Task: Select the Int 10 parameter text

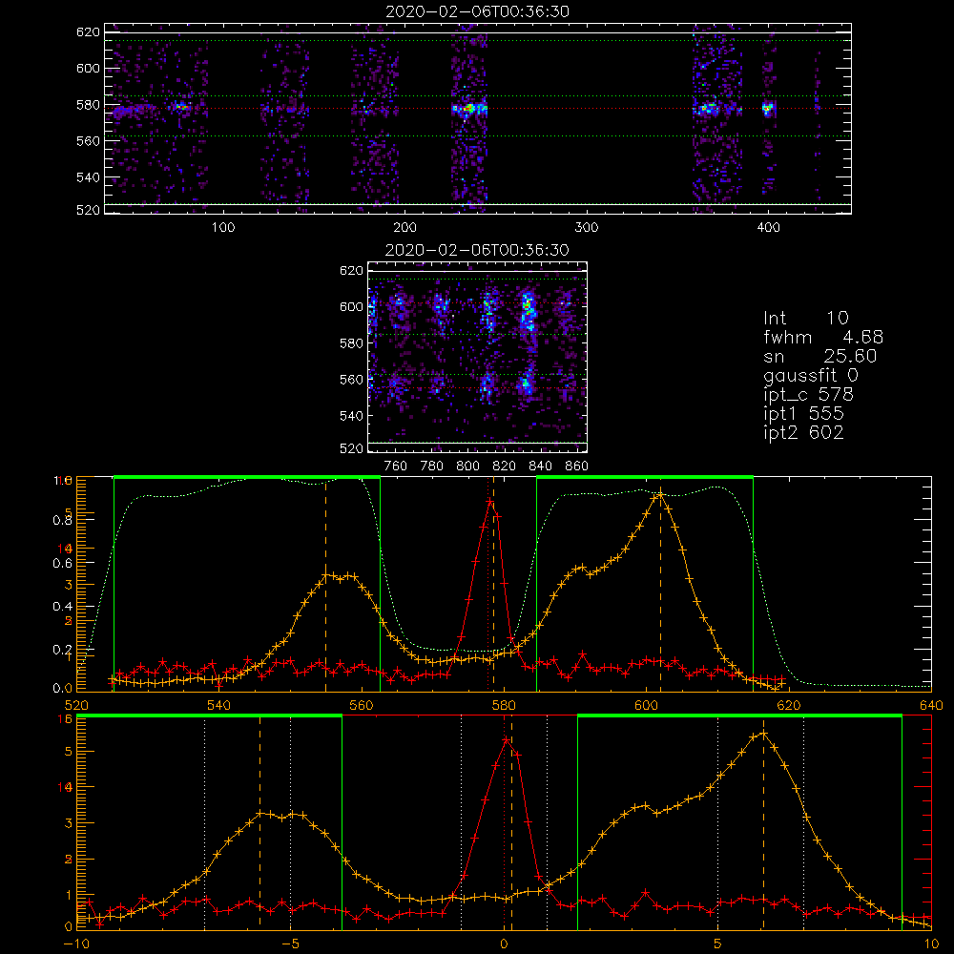Action: (805, 318)
